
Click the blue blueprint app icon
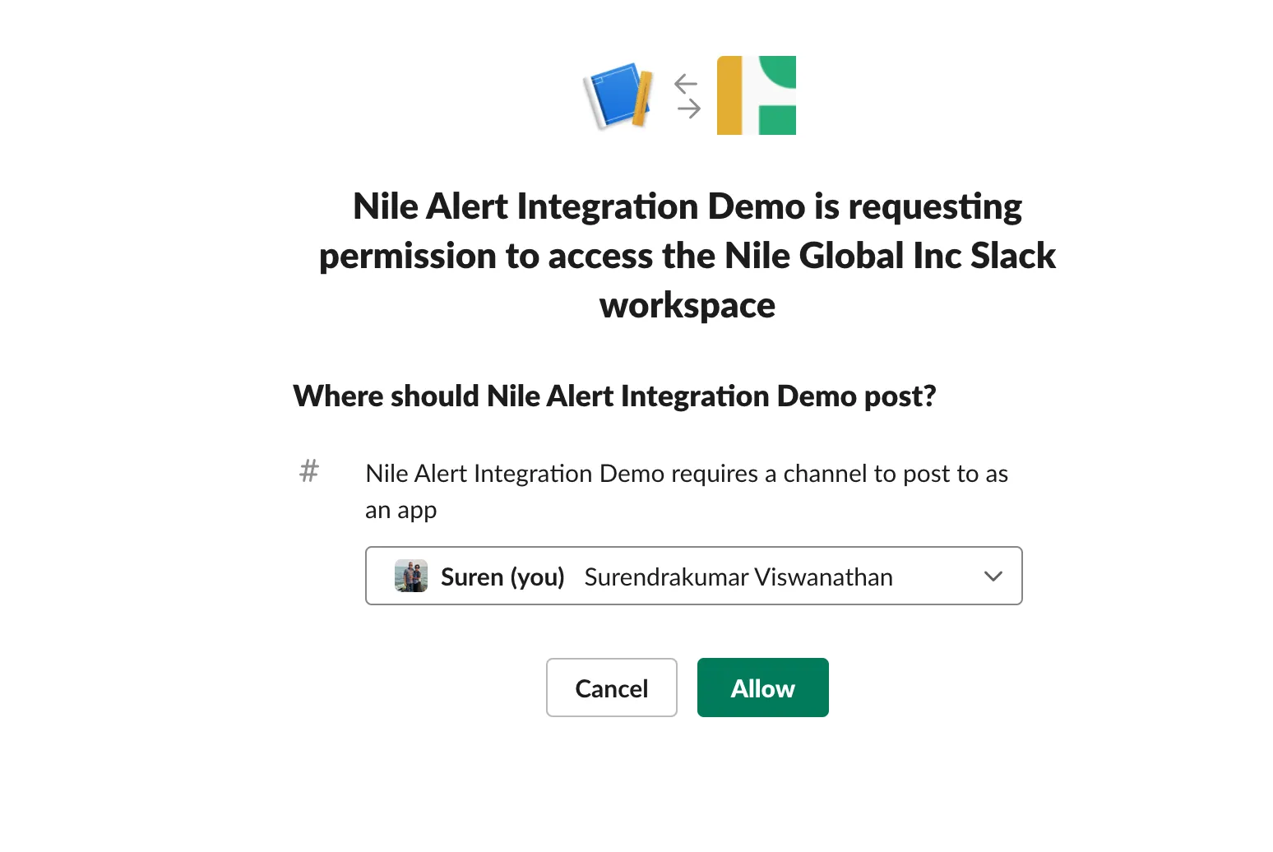click(618, 95)
